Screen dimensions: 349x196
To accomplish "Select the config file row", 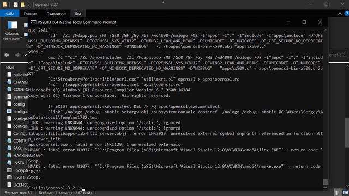I will click(x=17, y=104).
